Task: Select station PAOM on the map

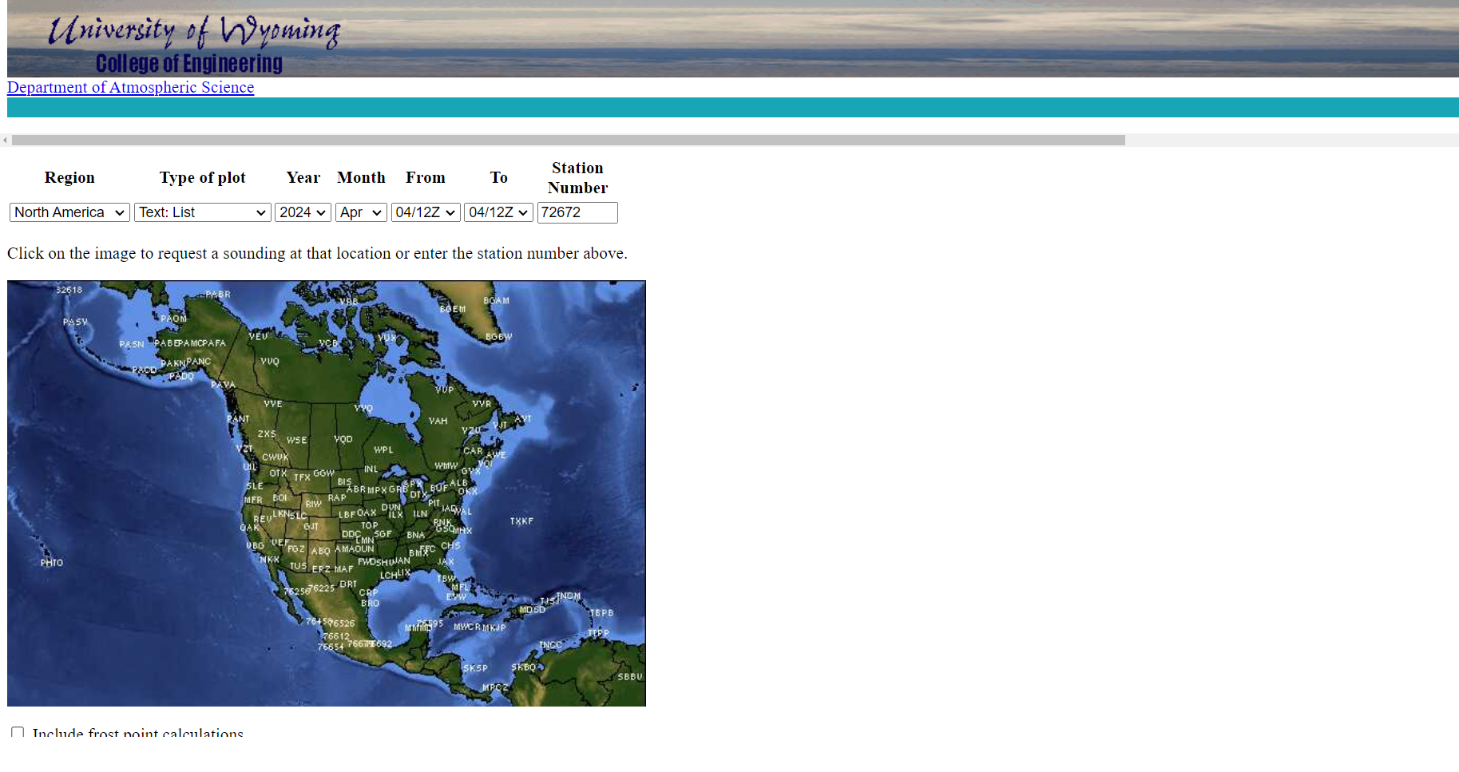Action: tap(173, 319)
